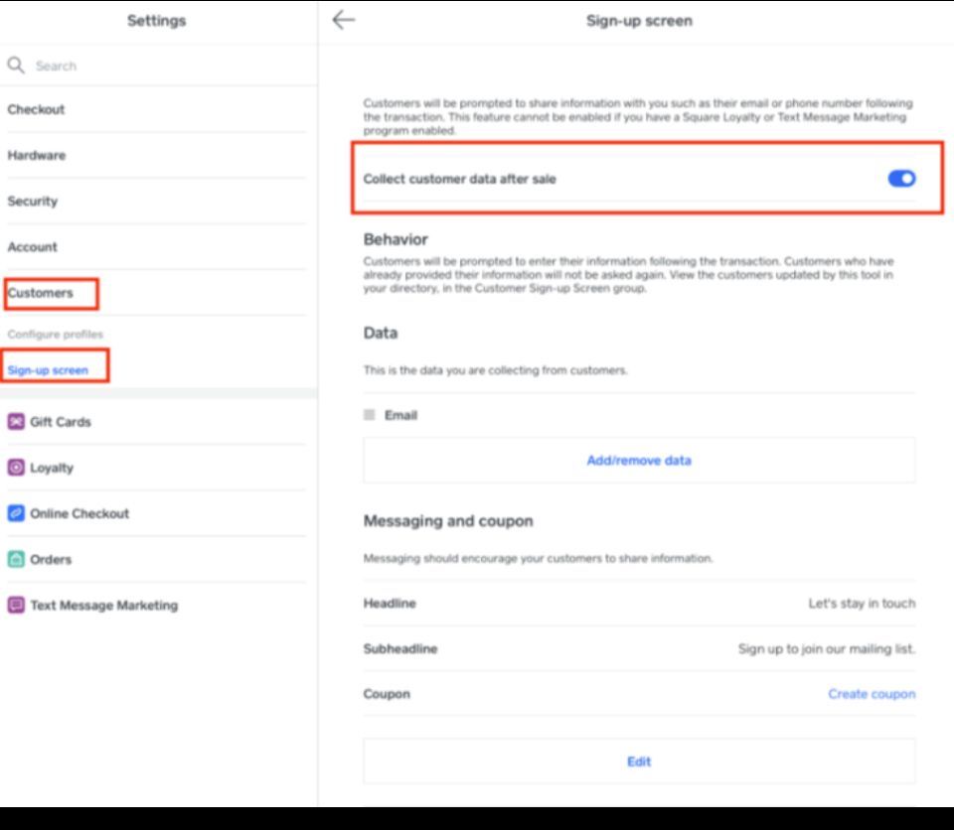The width and height of the screenshot is (954, 830).
Task: Disable Collect customer data after sale toggle
Action: point(901,179)
